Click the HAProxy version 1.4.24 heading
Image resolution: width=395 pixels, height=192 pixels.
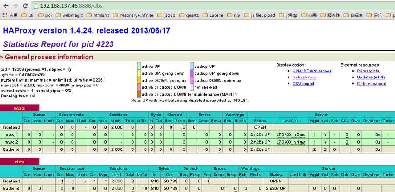(x=87, y=31)
